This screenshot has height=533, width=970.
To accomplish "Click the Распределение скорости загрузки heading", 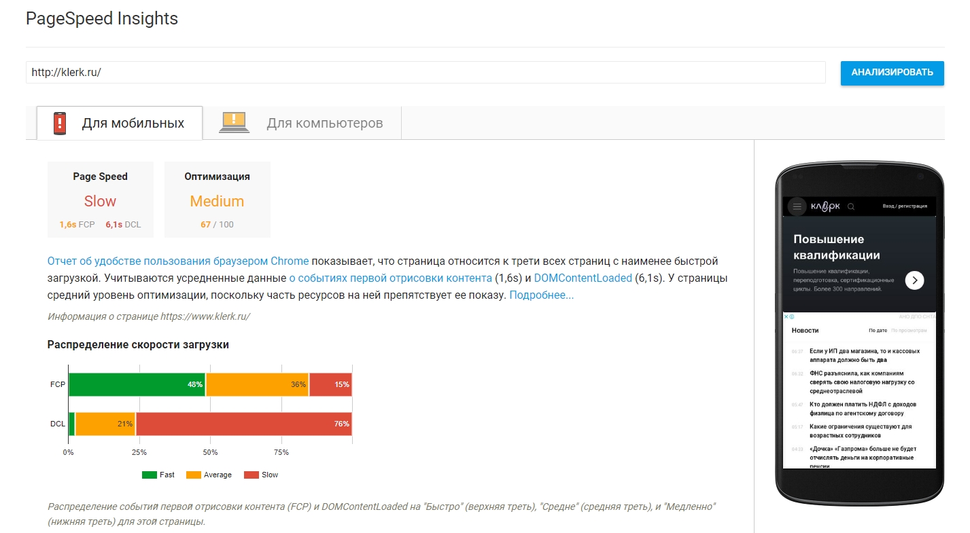I will [x=138, y=345].
